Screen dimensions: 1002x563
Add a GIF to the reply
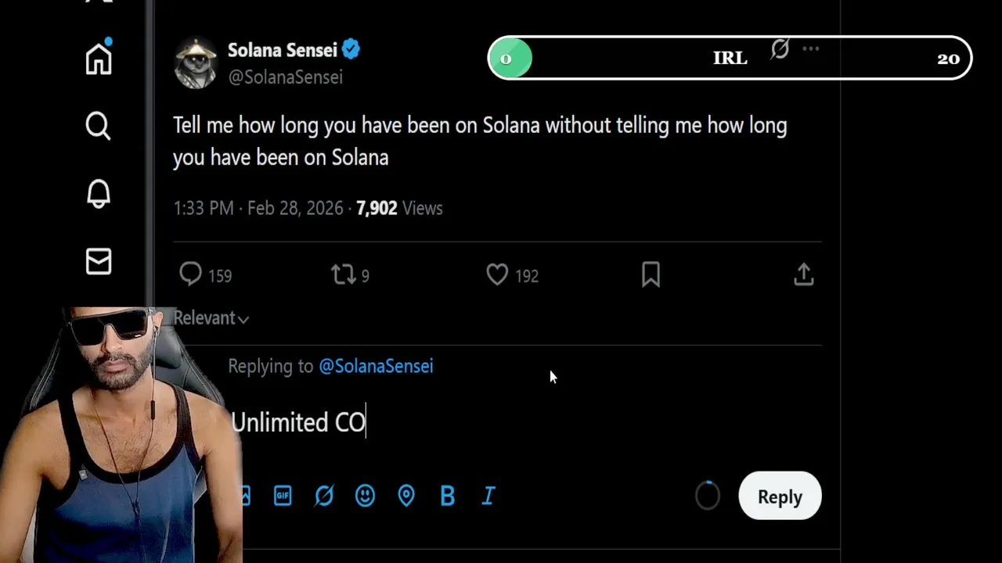283,496
